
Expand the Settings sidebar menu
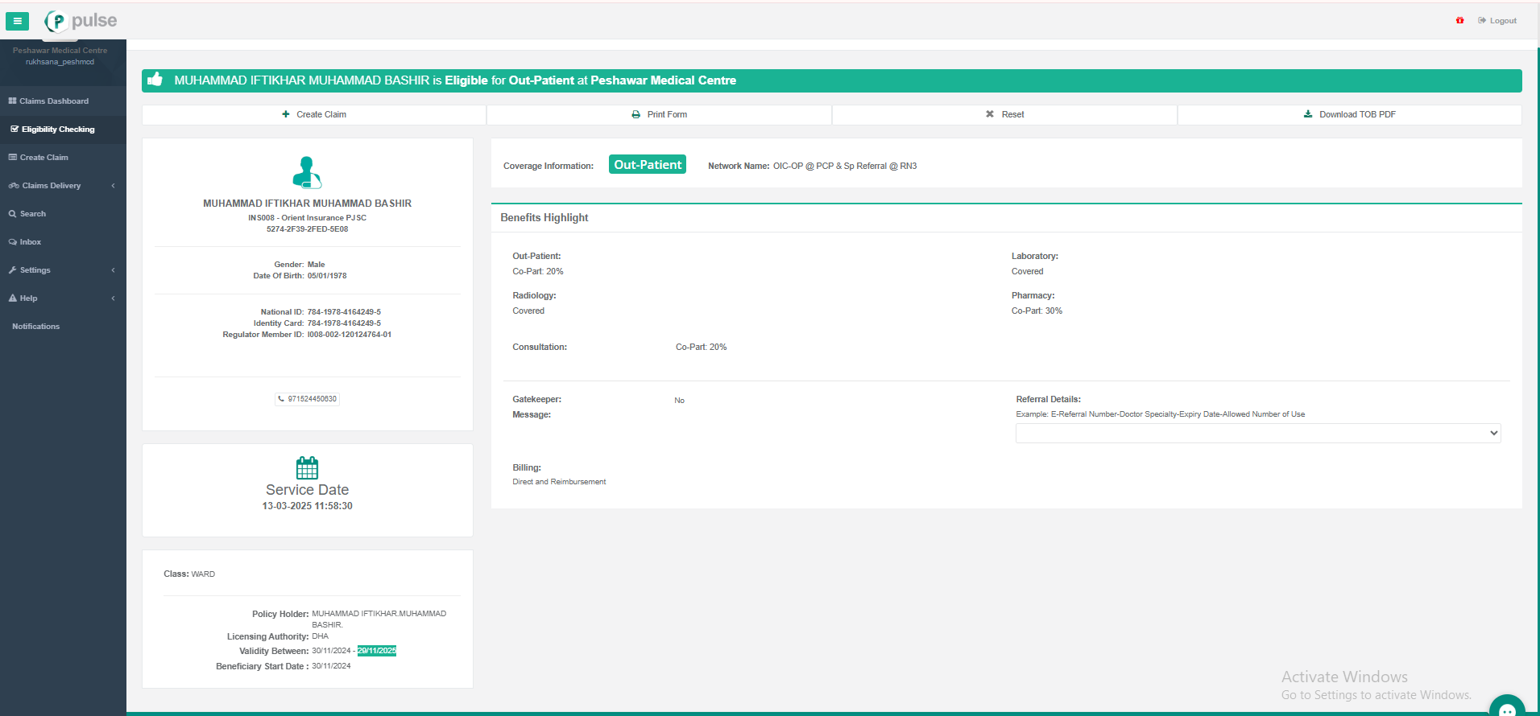pos(62,270)
